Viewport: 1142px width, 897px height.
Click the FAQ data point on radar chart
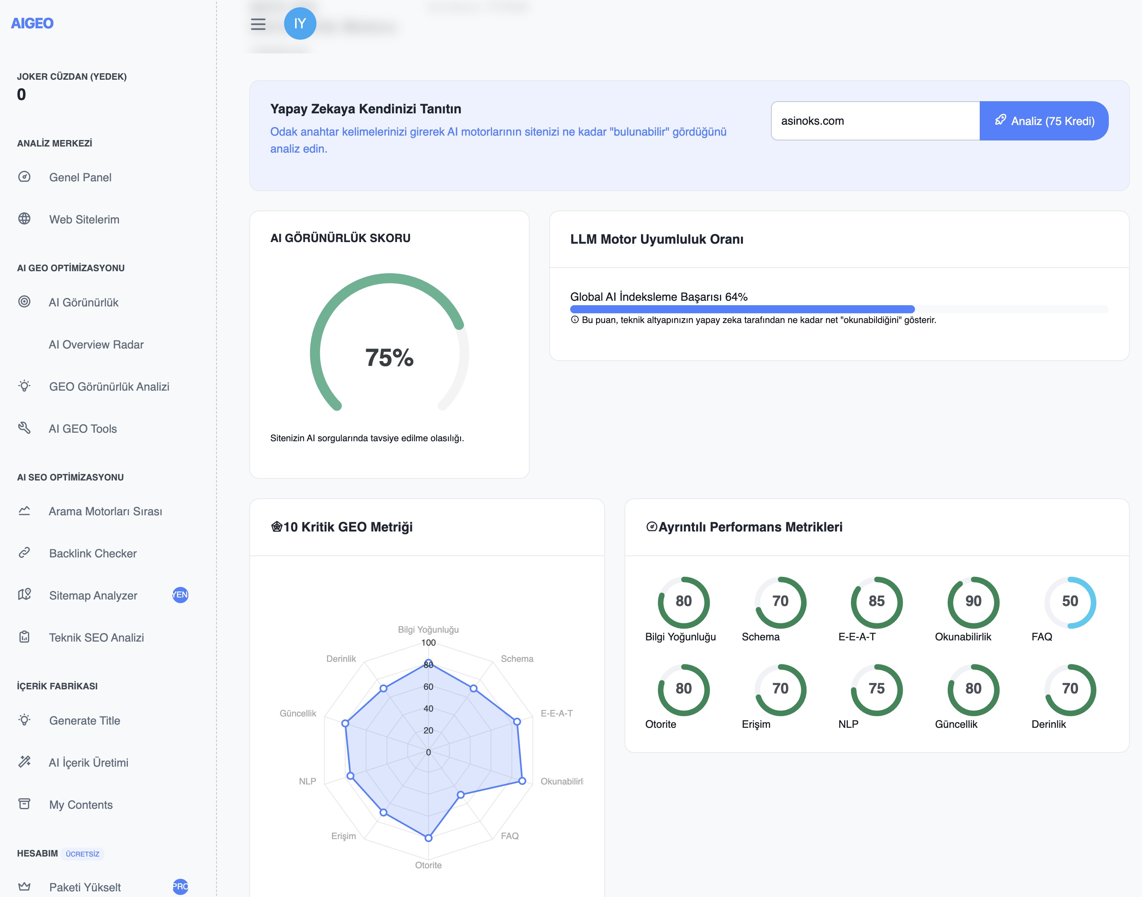461,795
